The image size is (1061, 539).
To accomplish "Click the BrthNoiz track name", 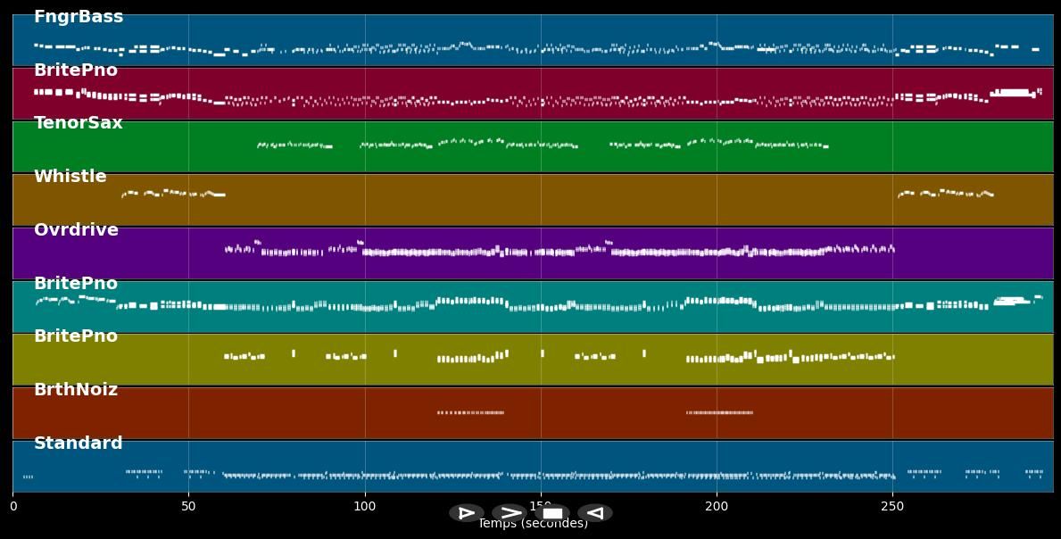I will point(76,390).
